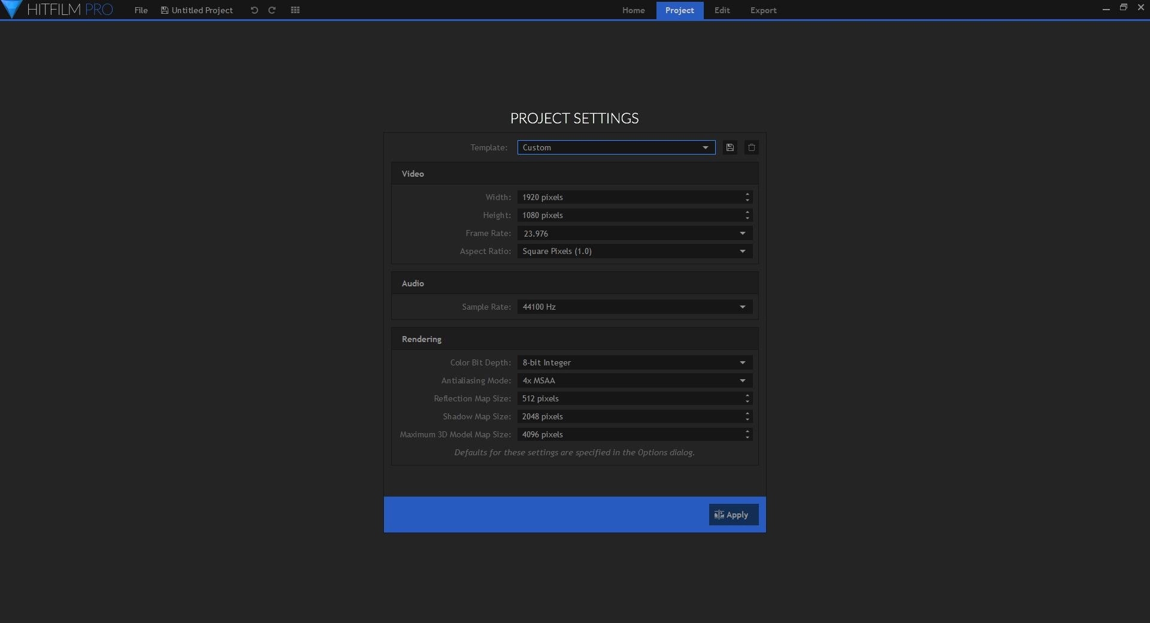The height and width of the screenshot is (623, 1150).
Task: Decrease the Height value with down arrow
Action: coord(747,219)
